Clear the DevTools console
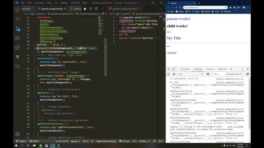 (x=174, y=74)
